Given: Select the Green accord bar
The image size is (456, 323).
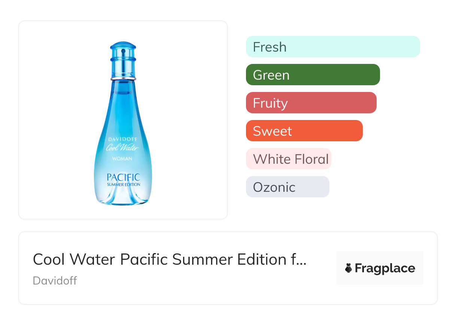Looking at the screenshot, I should point(313,75).
